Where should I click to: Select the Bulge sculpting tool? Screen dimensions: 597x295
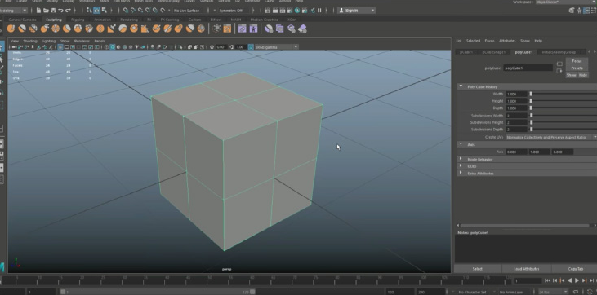point(178,29)
